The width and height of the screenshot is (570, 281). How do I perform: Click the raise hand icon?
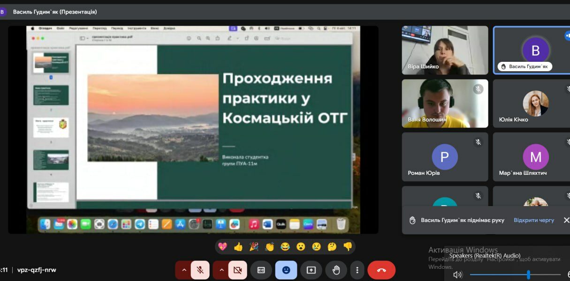pos(336,270)
